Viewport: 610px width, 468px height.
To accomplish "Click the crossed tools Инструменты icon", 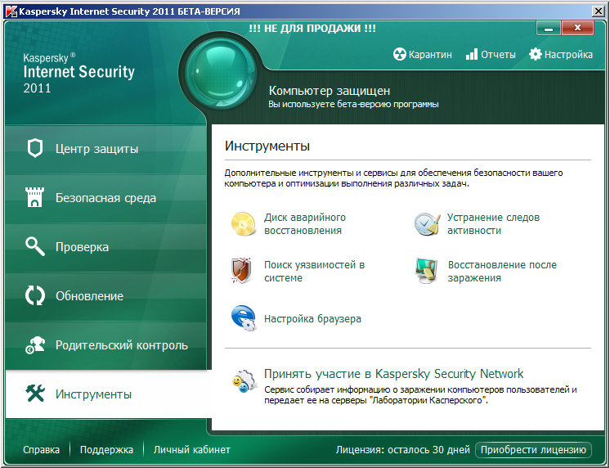I will point(35,394).
